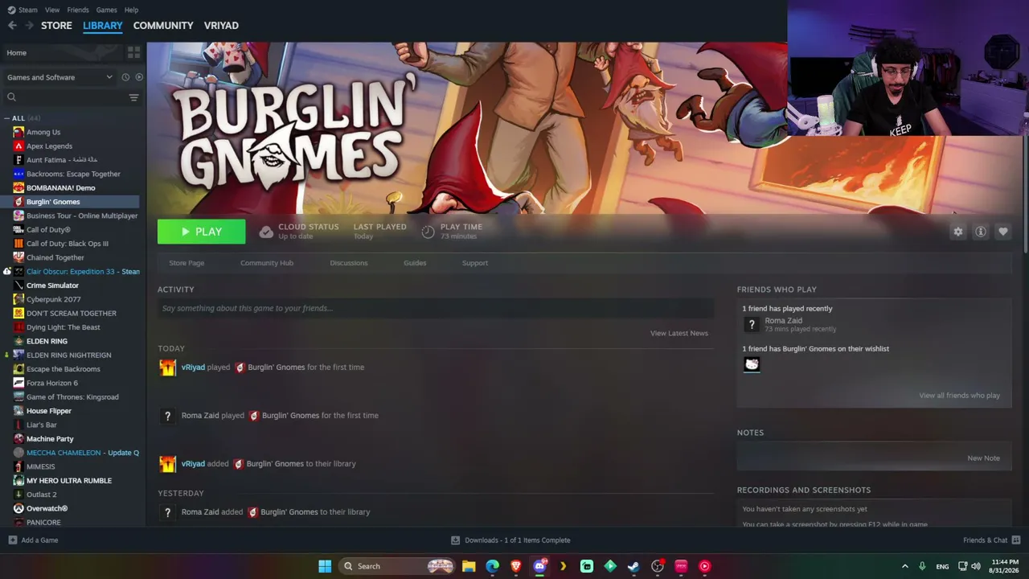This screenshot has width=1029, height=579.
Task: Open the View menu
Action: point(52,10)
